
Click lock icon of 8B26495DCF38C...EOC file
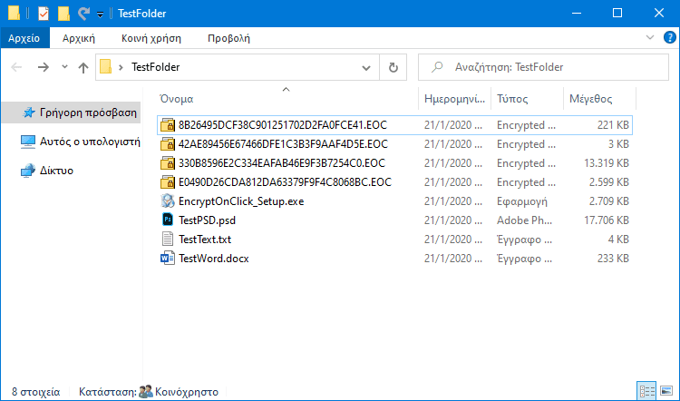coord(168,125)
